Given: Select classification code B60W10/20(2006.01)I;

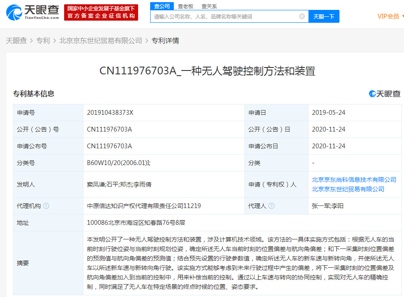Looking at the screenshot, I should 118,163.
